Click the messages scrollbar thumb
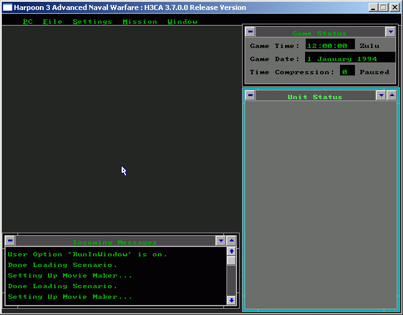The width and height of the screenshot is (403, 315). [x=231, y=261]
